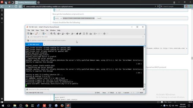Screen dimensions: 193x108
Task: Expand the color scheme dropdown arrow
Action: [65, 34]
